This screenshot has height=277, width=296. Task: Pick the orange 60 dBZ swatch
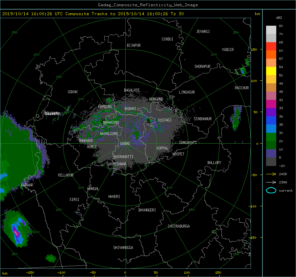click(271, 55)
